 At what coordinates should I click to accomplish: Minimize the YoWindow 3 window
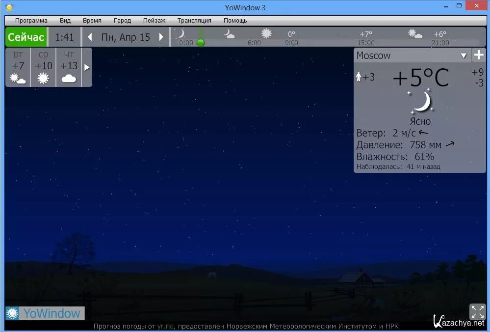click(x=446, y=6)
